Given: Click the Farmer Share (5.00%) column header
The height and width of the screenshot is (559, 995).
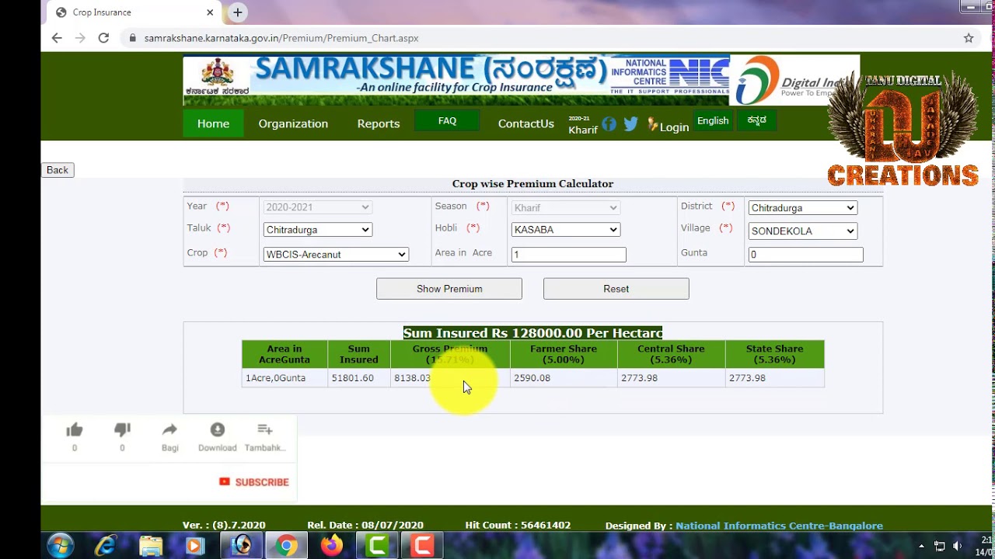Looking at the screenshot, I should 564,354.
